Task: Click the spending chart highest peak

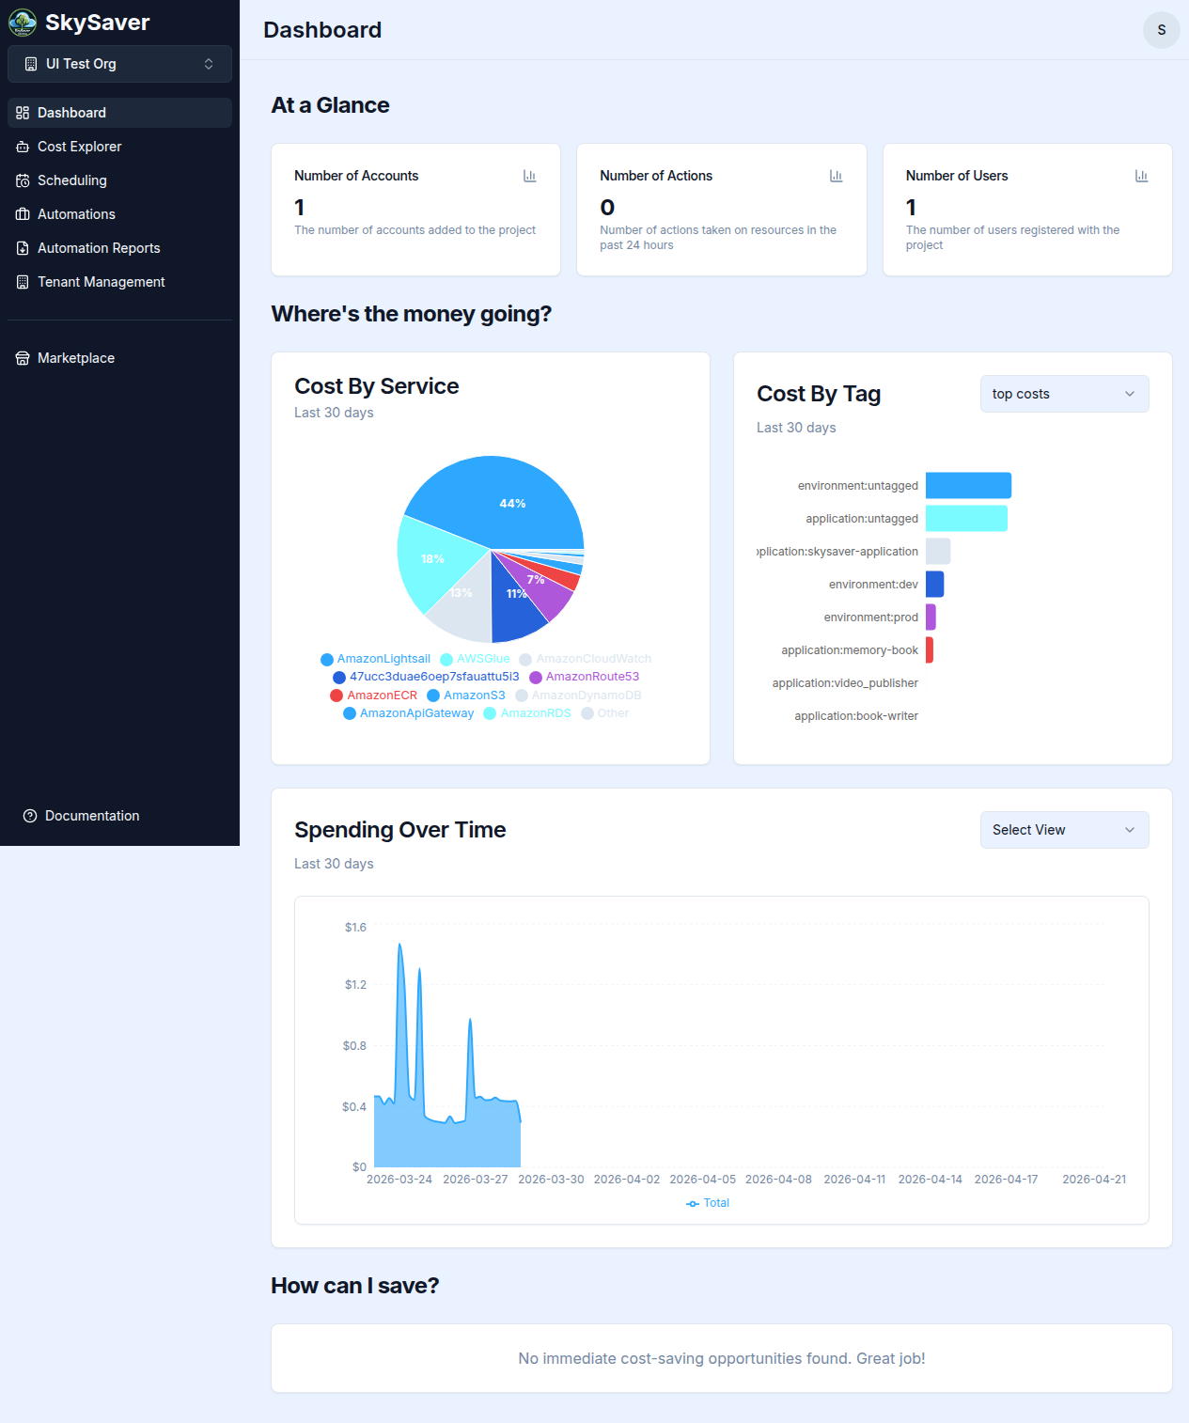Action: tap(400, 946)
